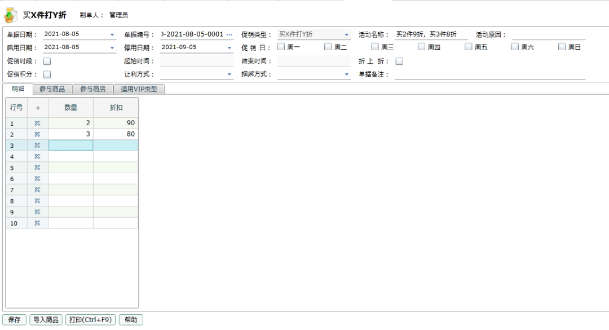Click delete row icon in row 5
Screen dimensions: 609x330
pyautogui.click(x=37, y=168)
